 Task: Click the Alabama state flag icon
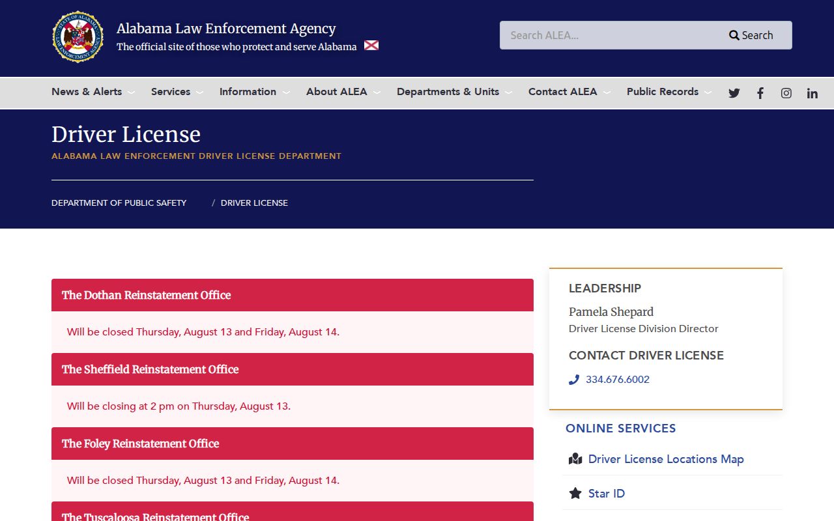click(371, 46)
